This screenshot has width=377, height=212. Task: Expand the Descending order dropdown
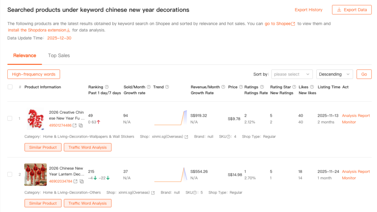[334, 74]
